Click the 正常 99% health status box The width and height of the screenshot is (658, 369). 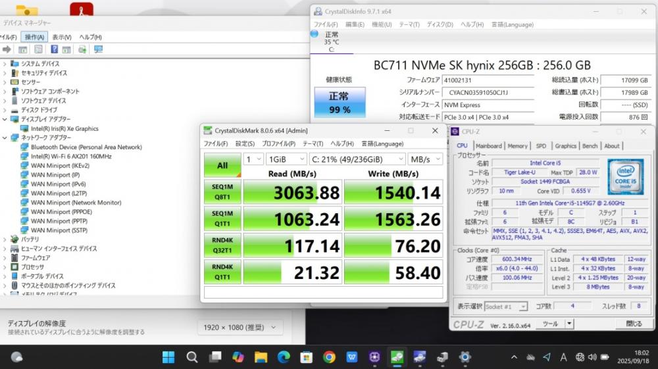coord(340,102)
